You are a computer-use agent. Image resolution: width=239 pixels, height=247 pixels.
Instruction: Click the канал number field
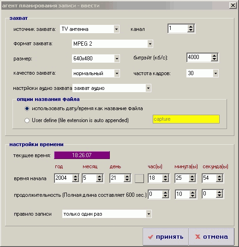(178, 29)
